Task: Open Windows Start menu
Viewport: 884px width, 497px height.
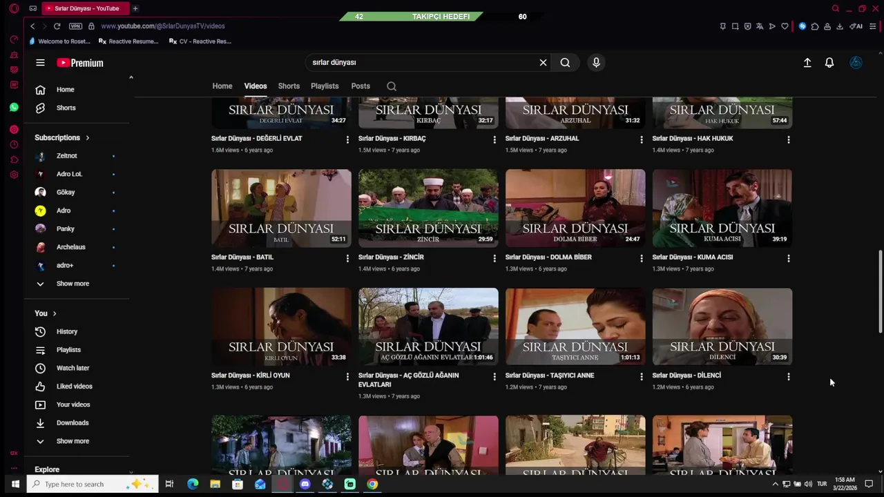Action: coord(15,484)
